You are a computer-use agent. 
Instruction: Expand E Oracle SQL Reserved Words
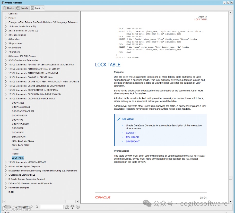pyautogui.click(x=6, y=183)
